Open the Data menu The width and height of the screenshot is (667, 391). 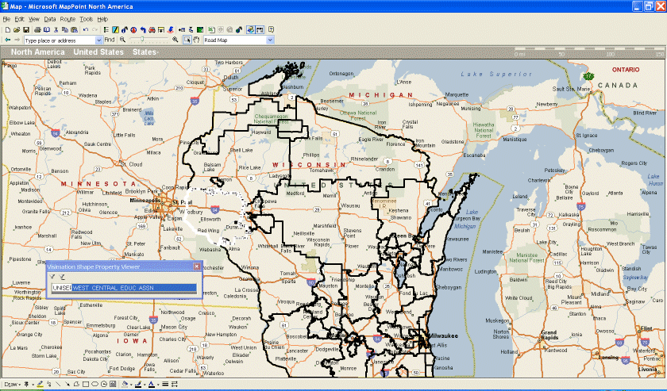click(50, 19)
